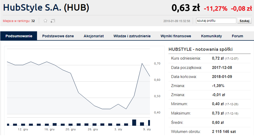Click the 0,50 price axis label
The height and width of the screenshot is (136, 254).
[157, 96]
